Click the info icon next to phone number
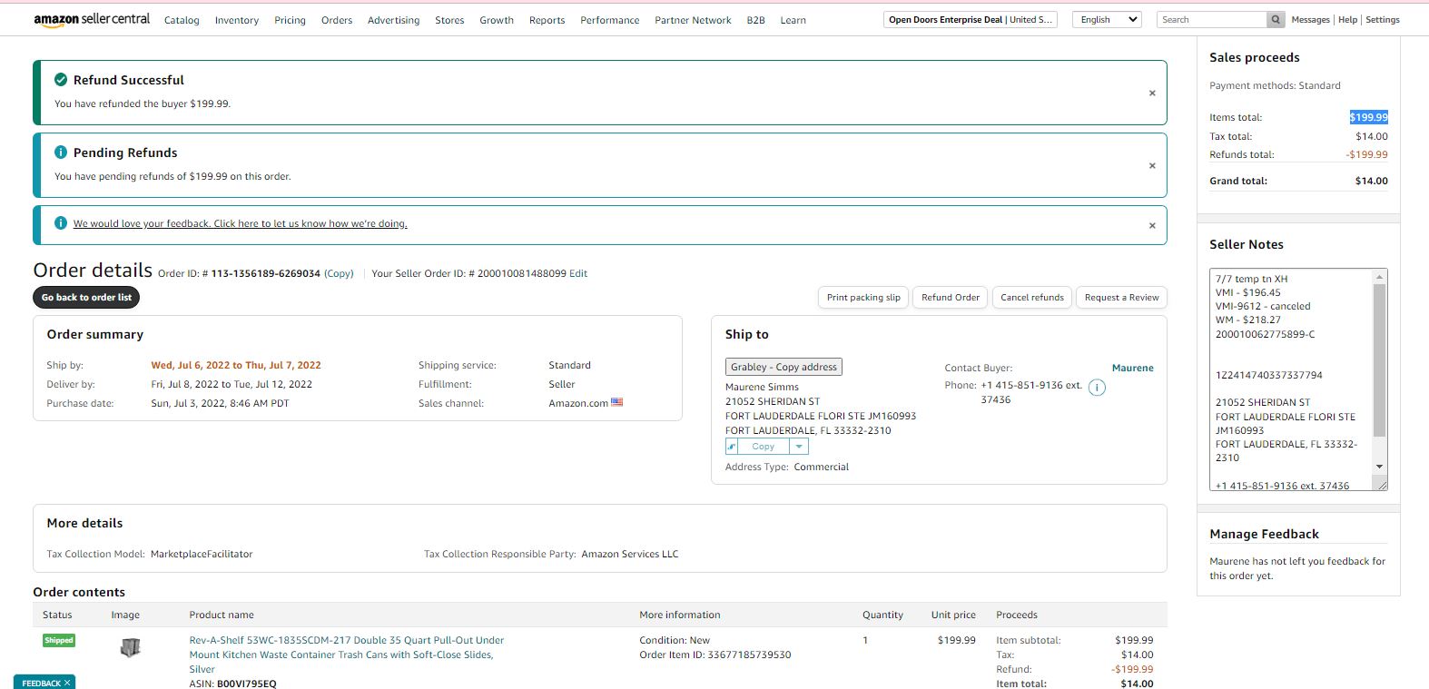 (x=1097, y=388)
